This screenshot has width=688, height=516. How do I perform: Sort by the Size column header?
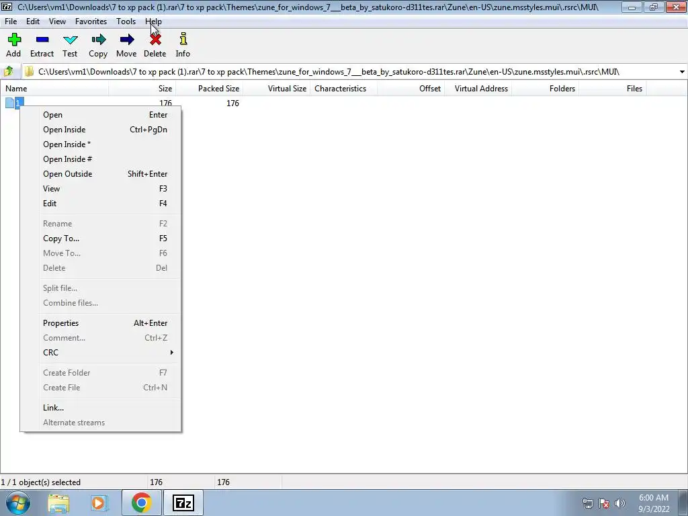tap(142, 88)
